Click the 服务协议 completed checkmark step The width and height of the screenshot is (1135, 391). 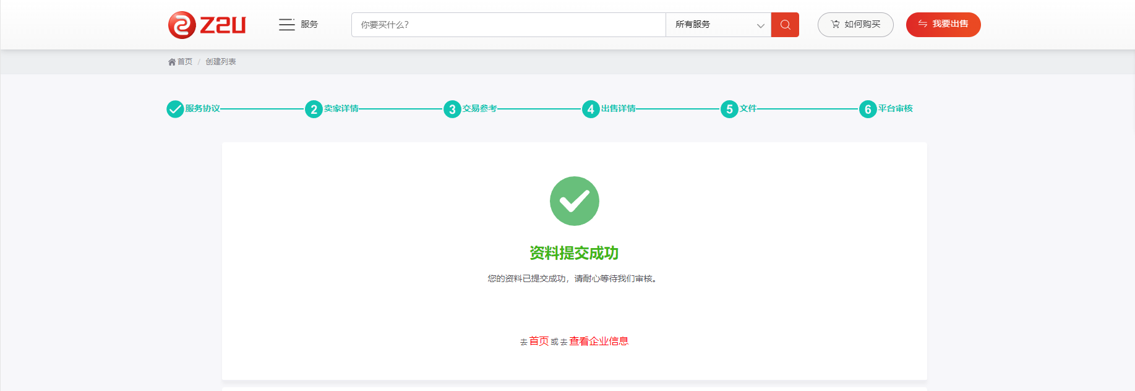pyautogui.click(x=175, y=109)
